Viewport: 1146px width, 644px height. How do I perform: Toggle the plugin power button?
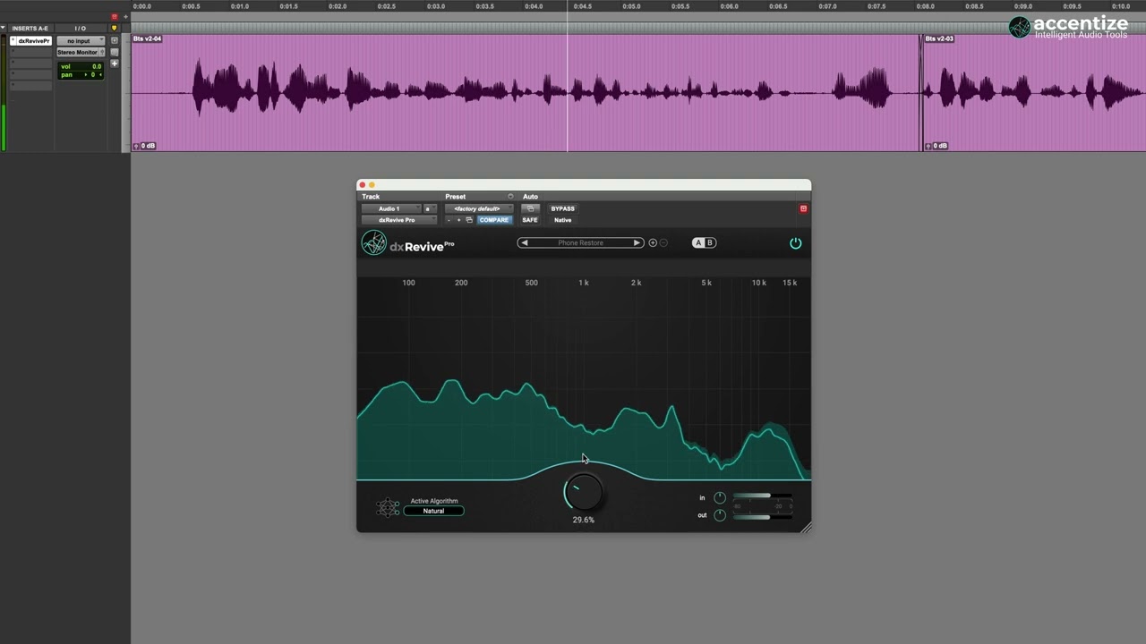point(795,243)
